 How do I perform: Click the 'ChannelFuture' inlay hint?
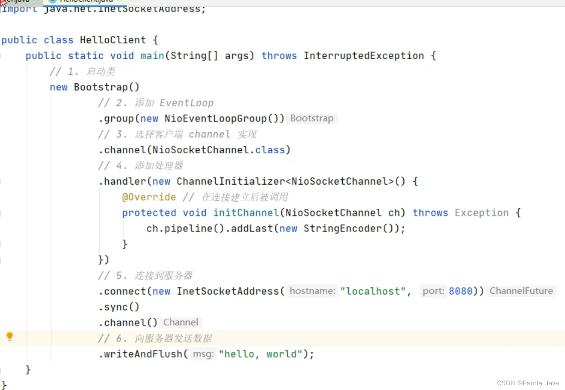click(x=521, y=291)
